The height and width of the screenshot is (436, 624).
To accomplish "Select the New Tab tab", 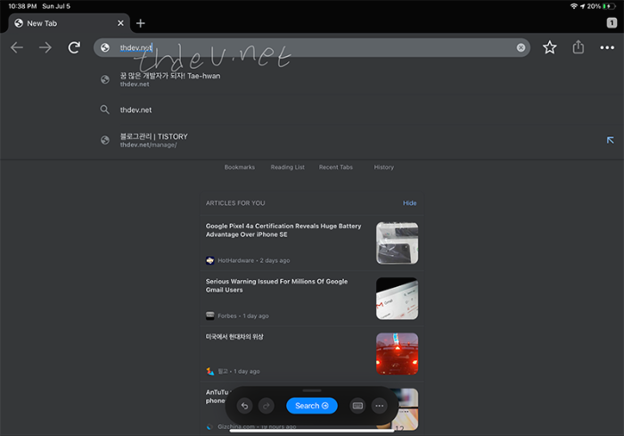I will 69,23.
